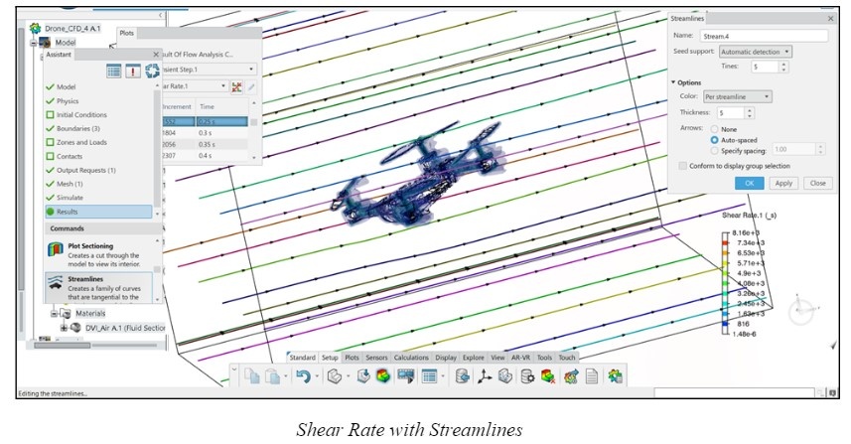Click the Drone_CFD_4 A.1 gear icon in tree
Screen dimensions: 851x444
click(36, 28)
